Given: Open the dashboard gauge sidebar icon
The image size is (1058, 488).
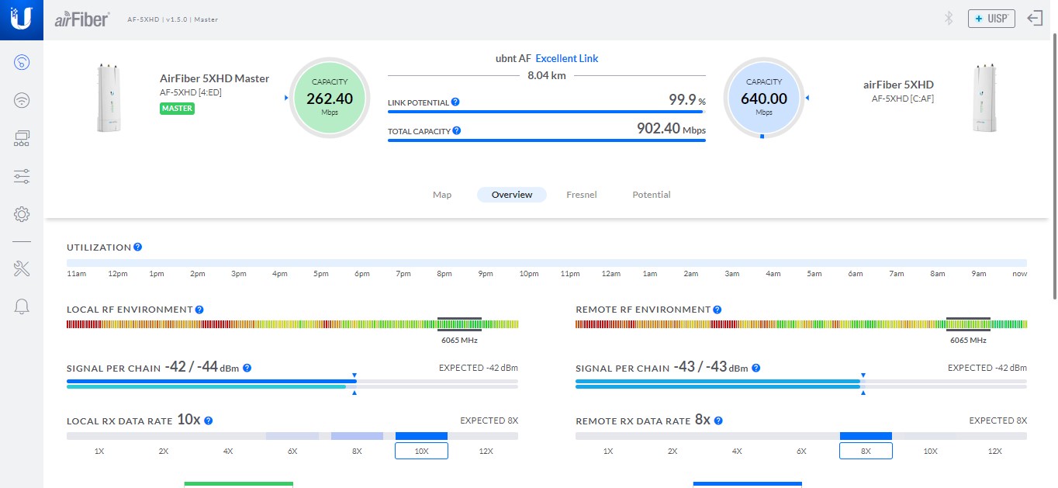Looking at the screenshot, I should pos(22,62).
